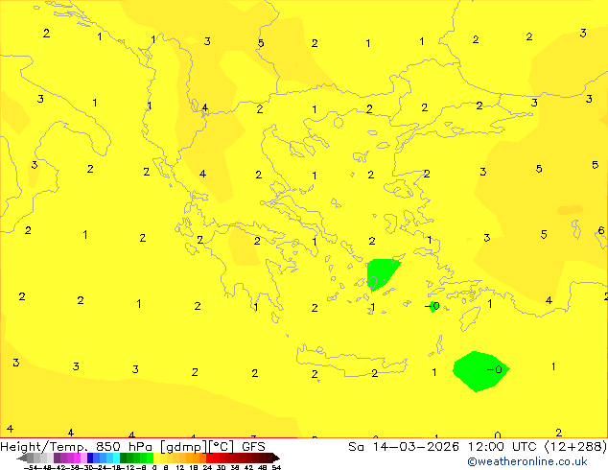Click the red legend swatch at 24

pos(209,458)
